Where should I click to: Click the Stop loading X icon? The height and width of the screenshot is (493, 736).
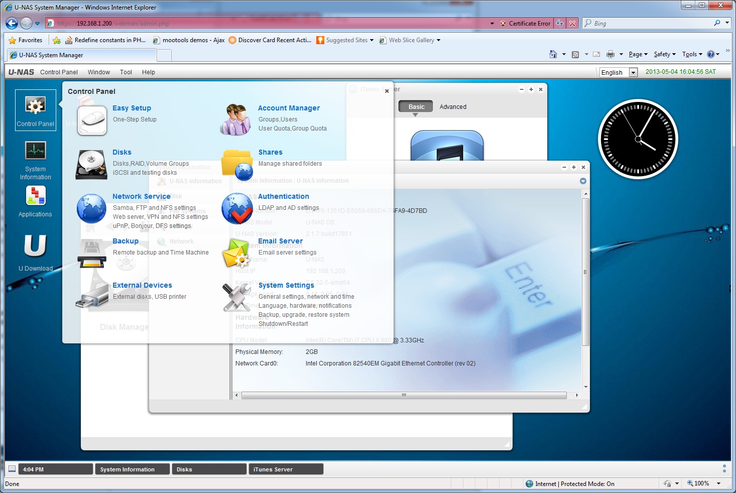point(572,23)
